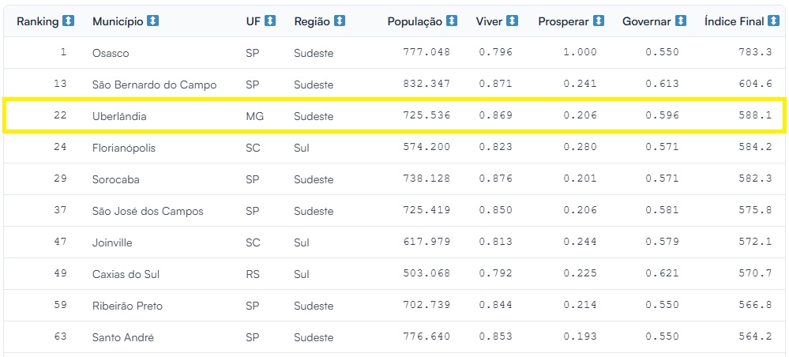Click the Prosperar column sort icon
The width and height of the screenshot is (789, 357).
599,21
